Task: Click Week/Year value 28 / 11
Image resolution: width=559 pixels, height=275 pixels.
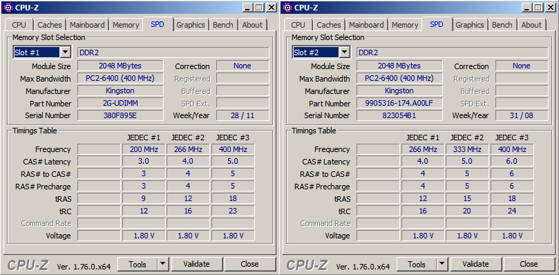Action: 243,115
